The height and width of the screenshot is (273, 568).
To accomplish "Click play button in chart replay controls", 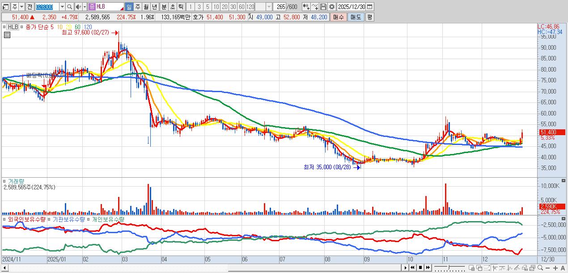I will (x=406, y=268).
